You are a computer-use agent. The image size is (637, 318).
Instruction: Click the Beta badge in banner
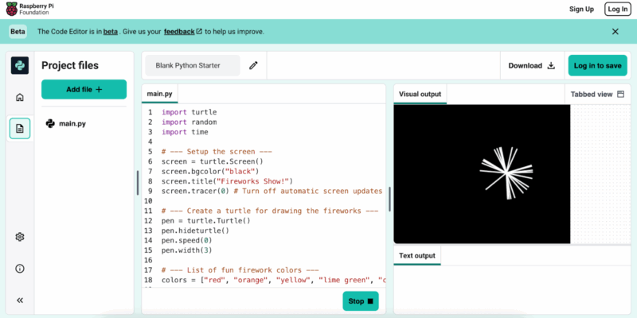click(x=18, y=31)
